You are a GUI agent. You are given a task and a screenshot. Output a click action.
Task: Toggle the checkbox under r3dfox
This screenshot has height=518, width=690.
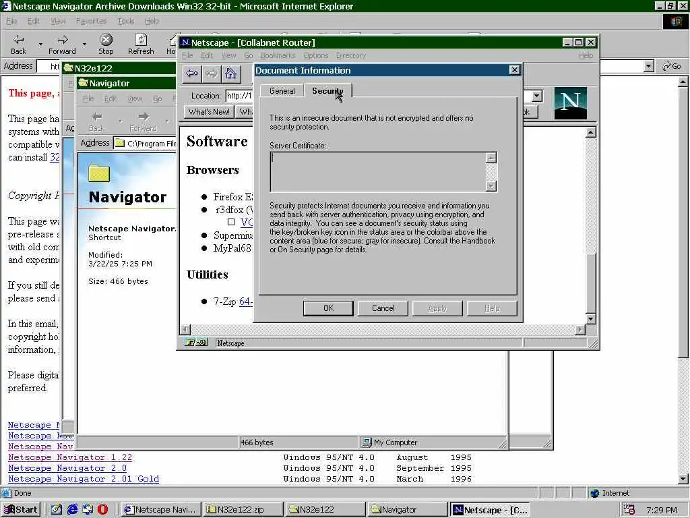[x=231, y=222]
